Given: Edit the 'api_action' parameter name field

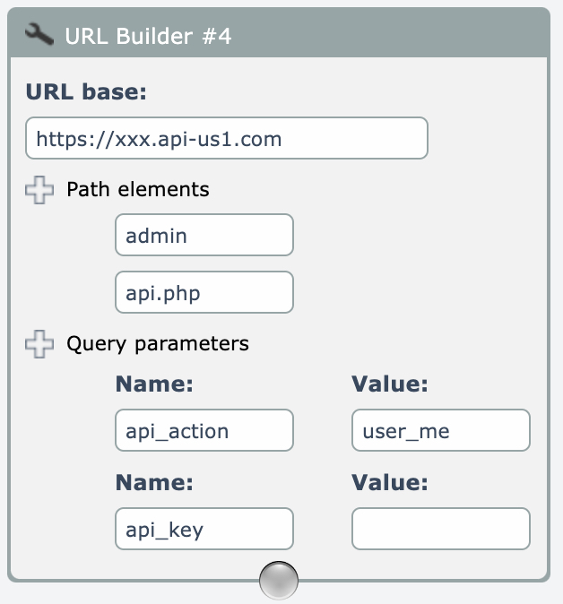Looking at the screenshot, I should point(204,431).
